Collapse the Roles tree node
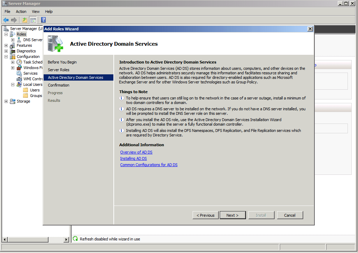The width and height of the screenshot is (358, 253). tap(6, 34)
